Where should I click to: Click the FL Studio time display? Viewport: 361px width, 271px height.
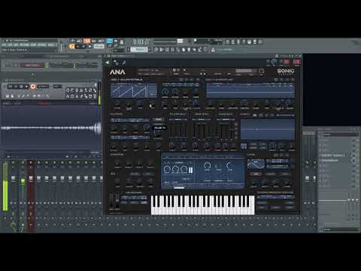pyautogui.click(x=141, y=41)
